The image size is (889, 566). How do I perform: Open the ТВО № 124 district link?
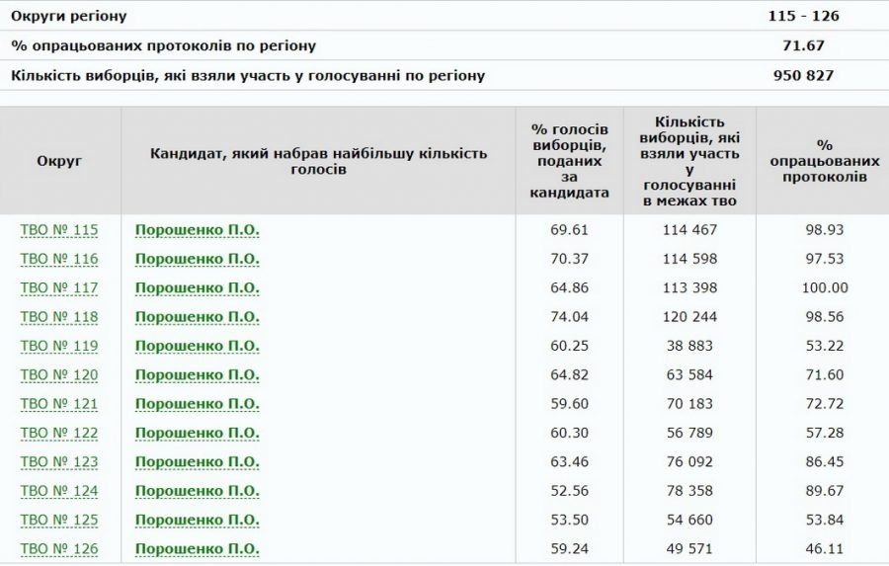pyautogui.click(x=59, y=491)
